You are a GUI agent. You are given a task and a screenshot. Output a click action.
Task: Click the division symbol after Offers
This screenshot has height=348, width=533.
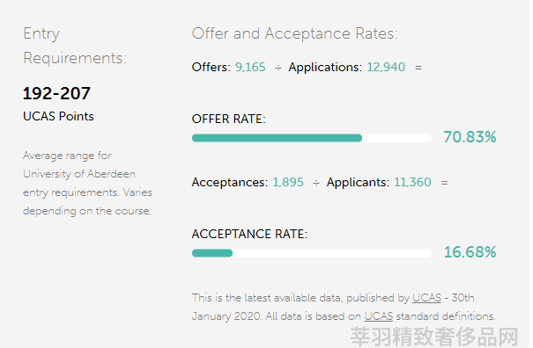point(278,68)
